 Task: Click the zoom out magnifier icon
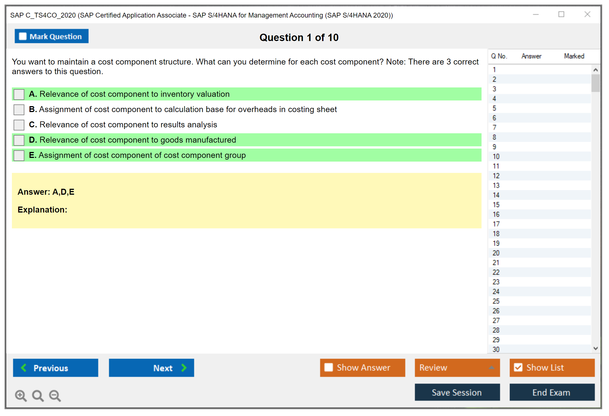pyautogui.click(x=55, y=395)
